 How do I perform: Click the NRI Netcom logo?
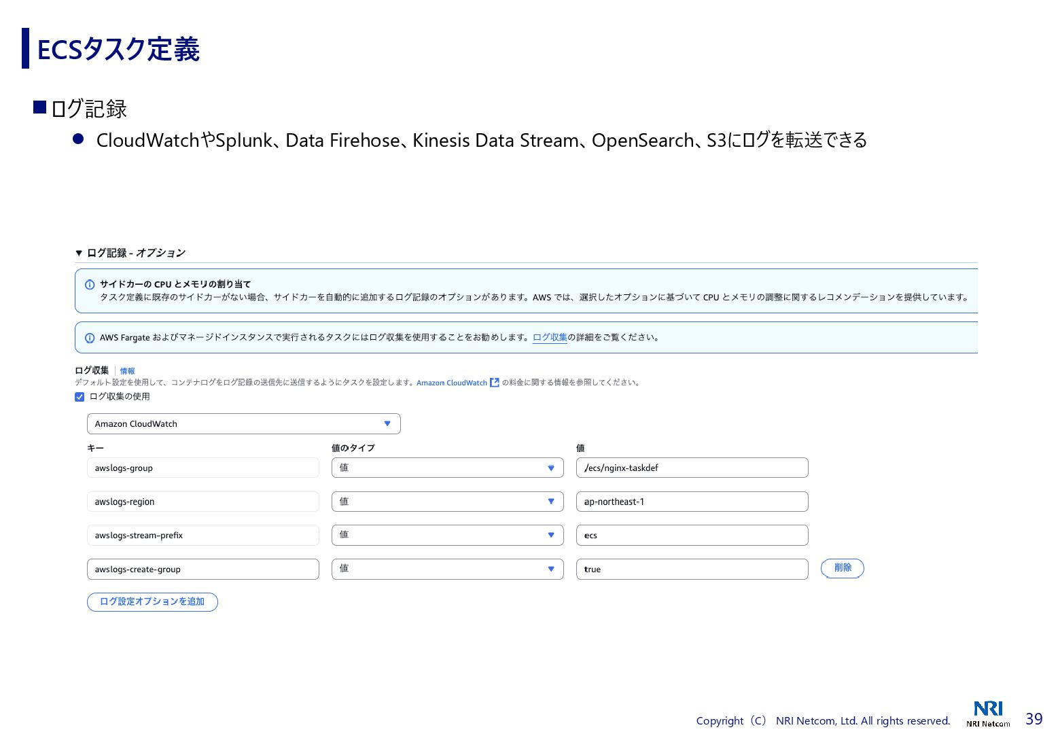coord(988,714)
